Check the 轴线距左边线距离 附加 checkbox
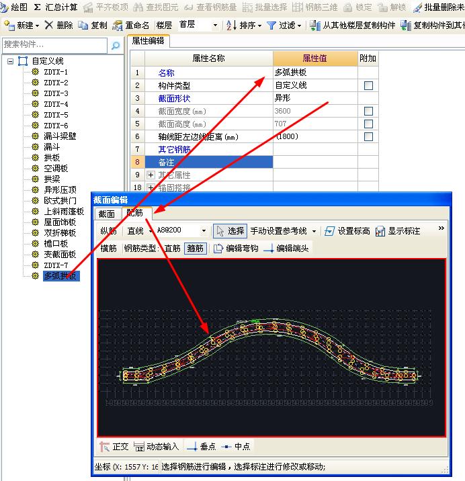465x481 pixels. (x=368, y=136)
